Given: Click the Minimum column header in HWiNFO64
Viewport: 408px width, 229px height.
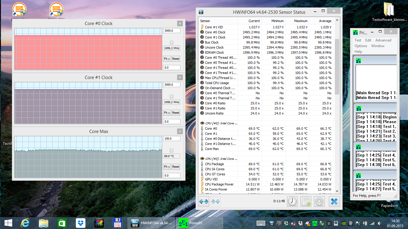Looking at the screenshot, I should pyautogui.click(x=273, y=21).
